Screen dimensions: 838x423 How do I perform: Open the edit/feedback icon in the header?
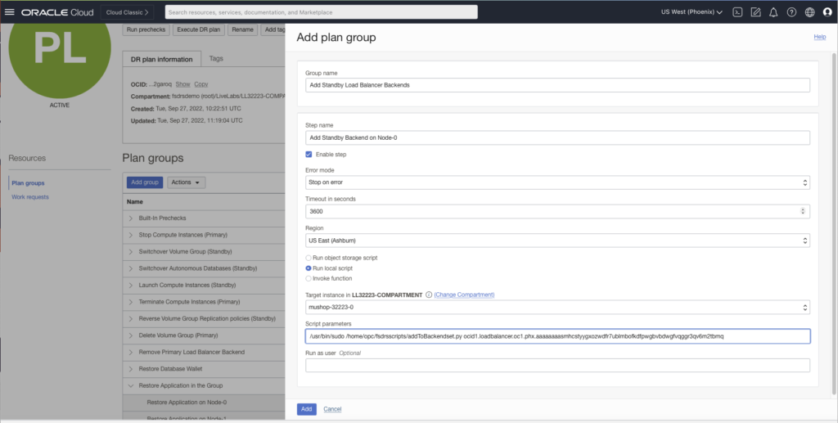[755, 12]
